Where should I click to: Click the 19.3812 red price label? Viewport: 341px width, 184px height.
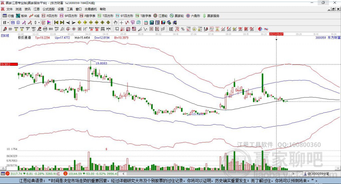click(x=9, y=64)
